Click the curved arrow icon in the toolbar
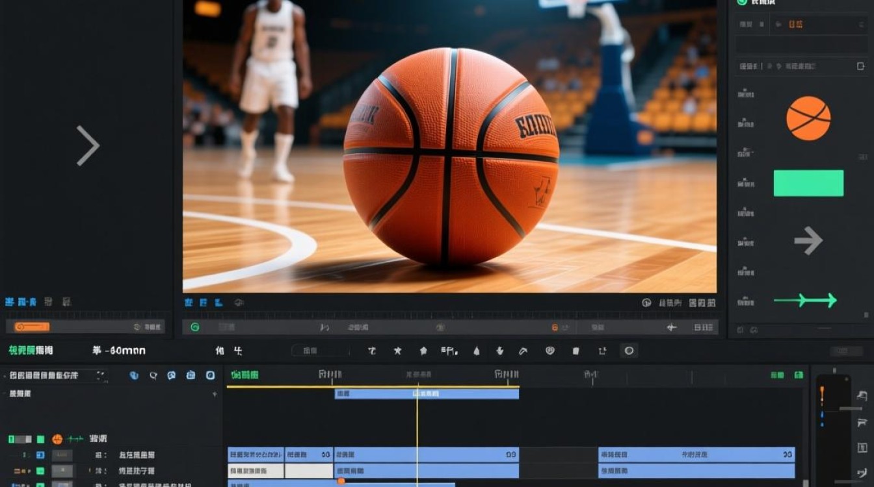This screenshot has height=487, width=874. point(523,351)
